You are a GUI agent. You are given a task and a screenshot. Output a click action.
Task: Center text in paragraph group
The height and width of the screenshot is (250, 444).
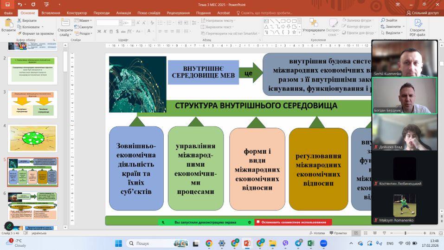click(x=166, y=31)
